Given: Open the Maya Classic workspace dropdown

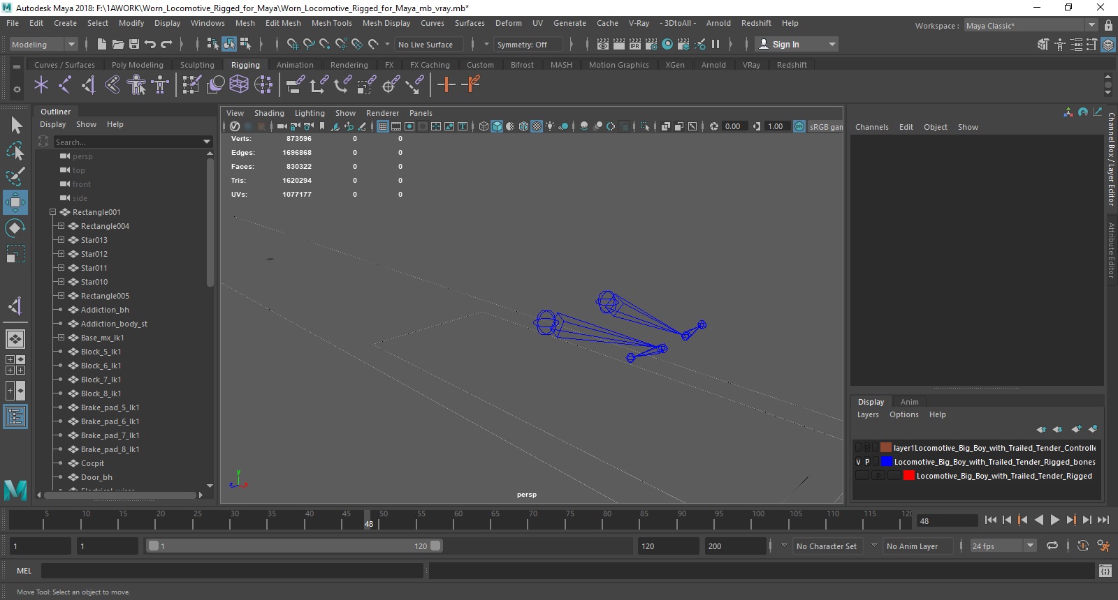Looking at the screenshot, I should point(1031,25).
